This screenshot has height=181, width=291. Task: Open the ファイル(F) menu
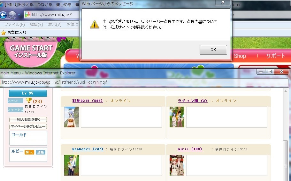coord(14,25)
